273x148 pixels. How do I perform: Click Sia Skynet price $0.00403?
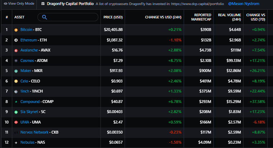click(x=115, y=112)
